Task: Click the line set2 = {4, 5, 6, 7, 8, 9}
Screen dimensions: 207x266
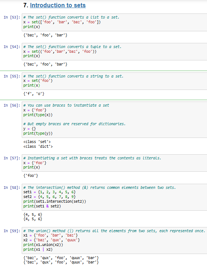Action: click(x=50, y=197)
